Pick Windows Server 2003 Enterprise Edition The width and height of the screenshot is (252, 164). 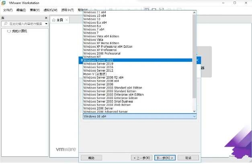(137, 98)
